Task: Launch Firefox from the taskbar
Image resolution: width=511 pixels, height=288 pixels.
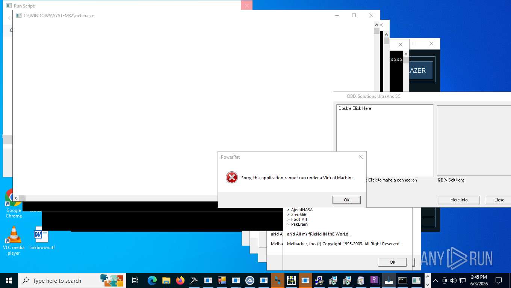Action: point(180,280)
